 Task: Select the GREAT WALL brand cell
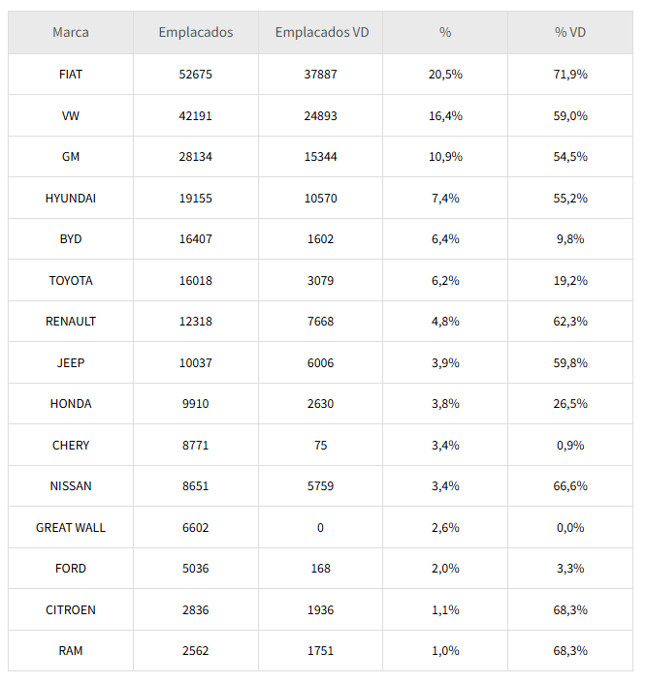71,528
